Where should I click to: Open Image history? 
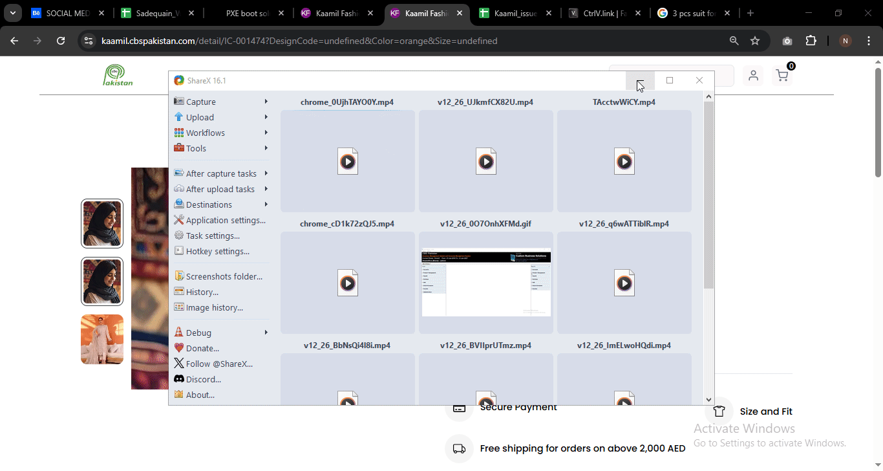tap(214, 307)
